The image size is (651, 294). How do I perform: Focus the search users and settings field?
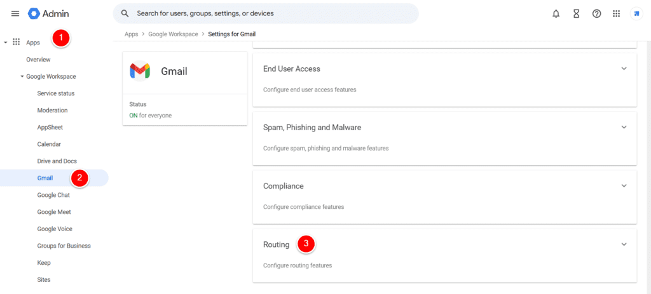tap(266, 14)
